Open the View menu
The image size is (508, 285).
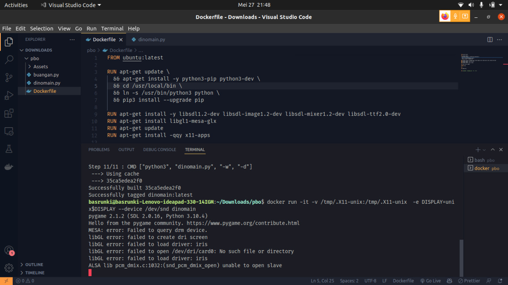coord(64,29)
